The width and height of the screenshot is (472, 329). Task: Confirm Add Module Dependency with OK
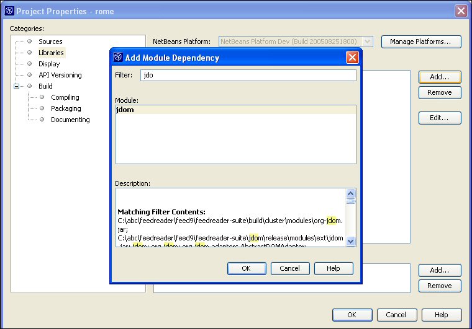pos(247,268)
